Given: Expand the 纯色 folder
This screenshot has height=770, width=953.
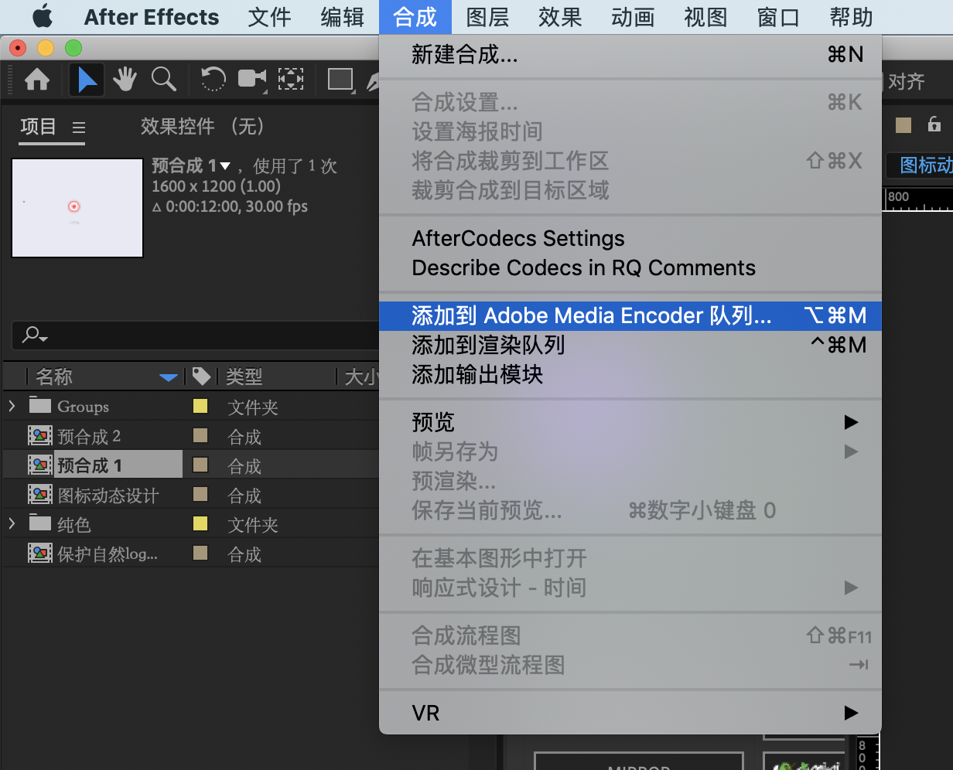Looking at the screenshot, I should pyautogui.click(x=12, y=524).
